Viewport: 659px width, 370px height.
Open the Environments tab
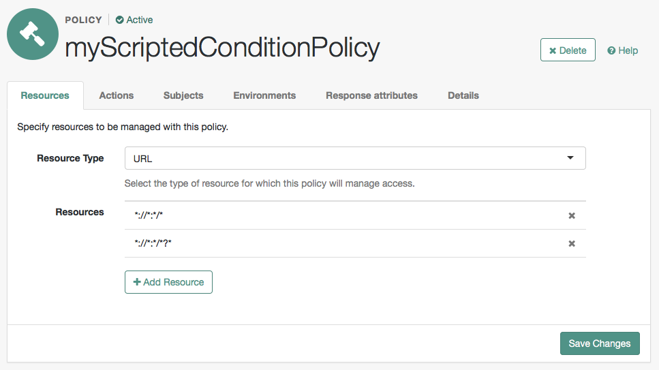pos(264,95)
